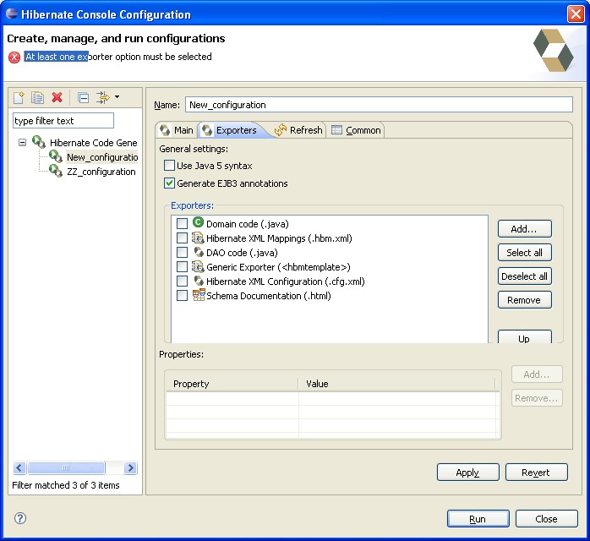Select ZZ_configuration in the tree
Screen dimensions: 590x541
101,172
